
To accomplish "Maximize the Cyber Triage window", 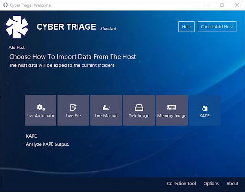I will pos(222,5).
